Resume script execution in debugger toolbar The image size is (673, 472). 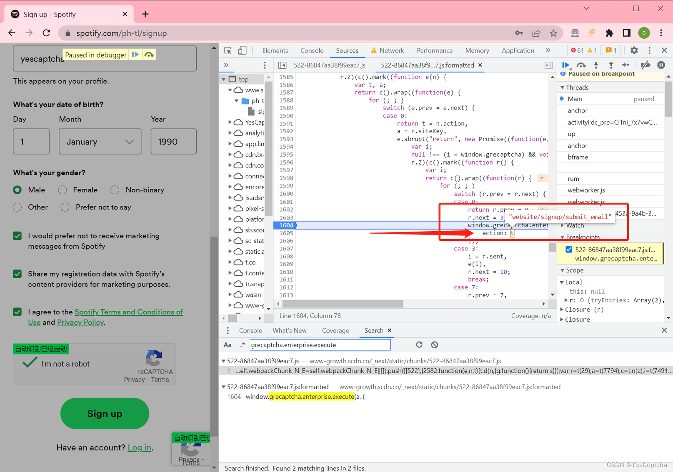pos(566,65)
